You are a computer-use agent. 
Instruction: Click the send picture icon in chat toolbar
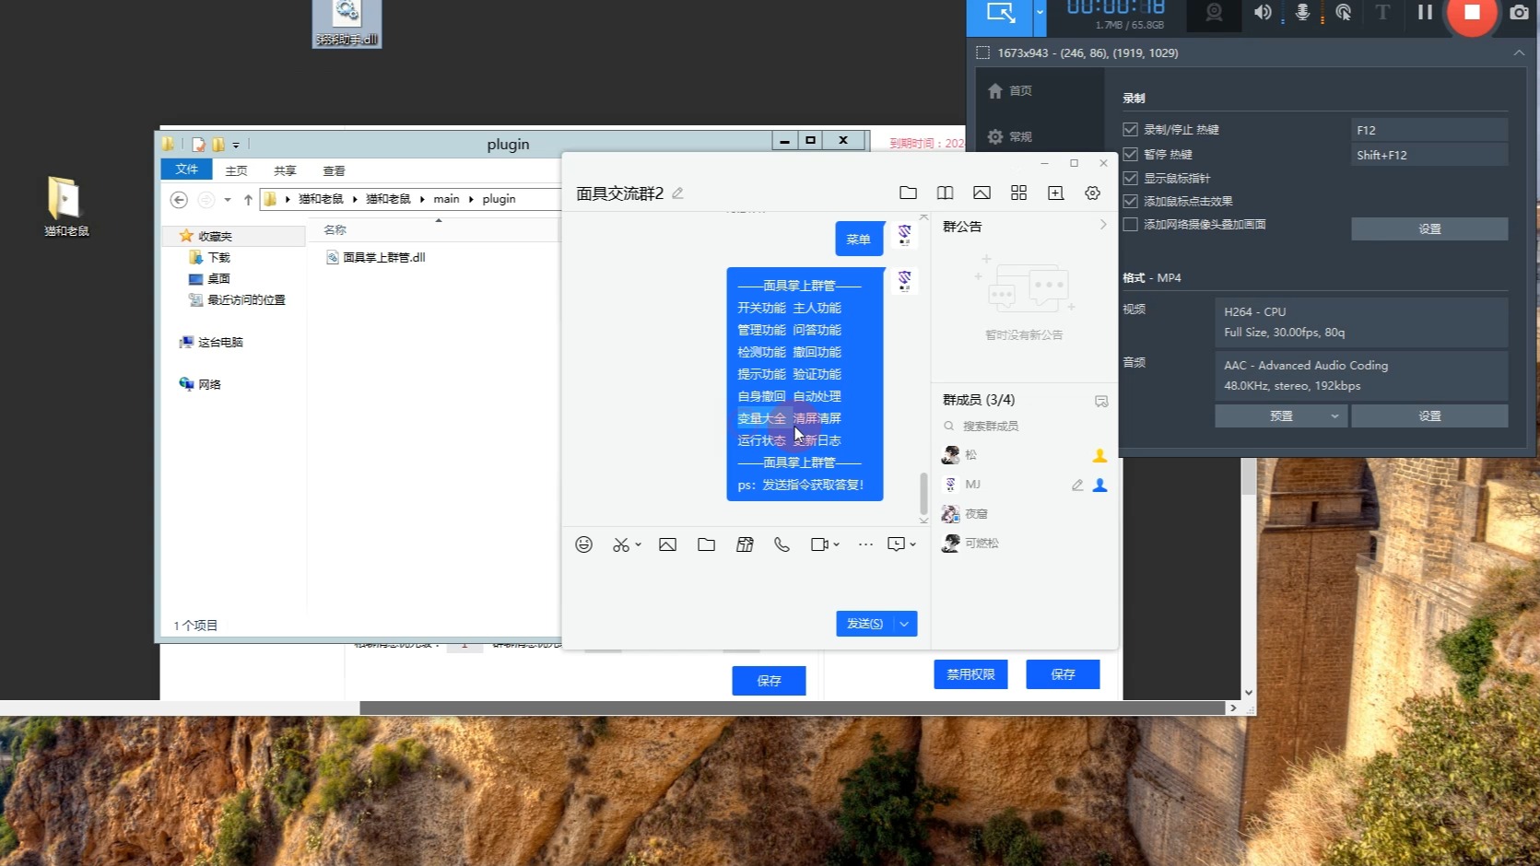tap(667, 544)
